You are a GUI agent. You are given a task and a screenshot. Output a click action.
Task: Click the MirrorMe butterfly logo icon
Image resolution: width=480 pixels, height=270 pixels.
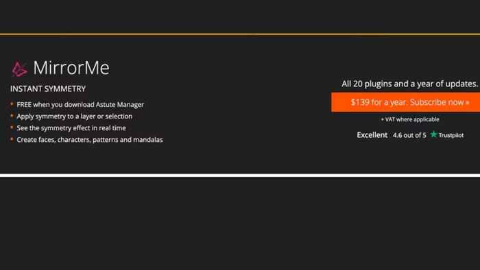point(19,69)
